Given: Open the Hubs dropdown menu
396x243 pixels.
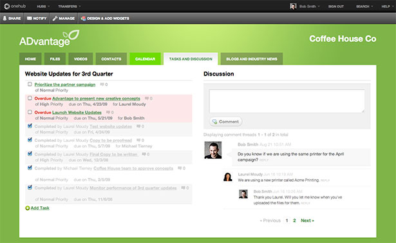Looking at the screenshot, I should [x=43, y=6].
